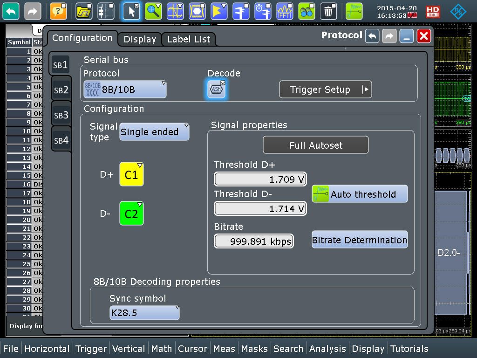
Task: Open the help tool with the question mark
Action: [x=58, y=11]
